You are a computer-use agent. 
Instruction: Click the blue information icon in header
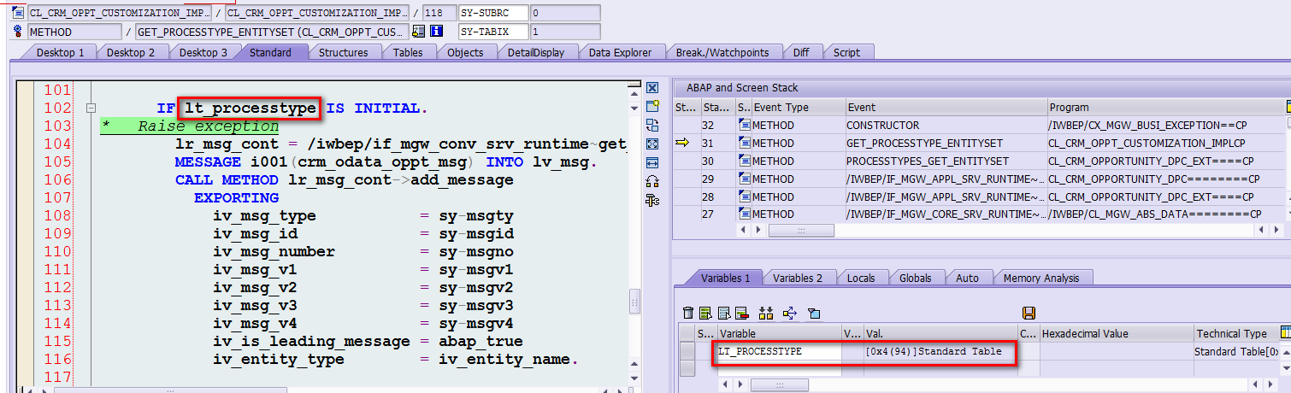click(x=436, y=32)
